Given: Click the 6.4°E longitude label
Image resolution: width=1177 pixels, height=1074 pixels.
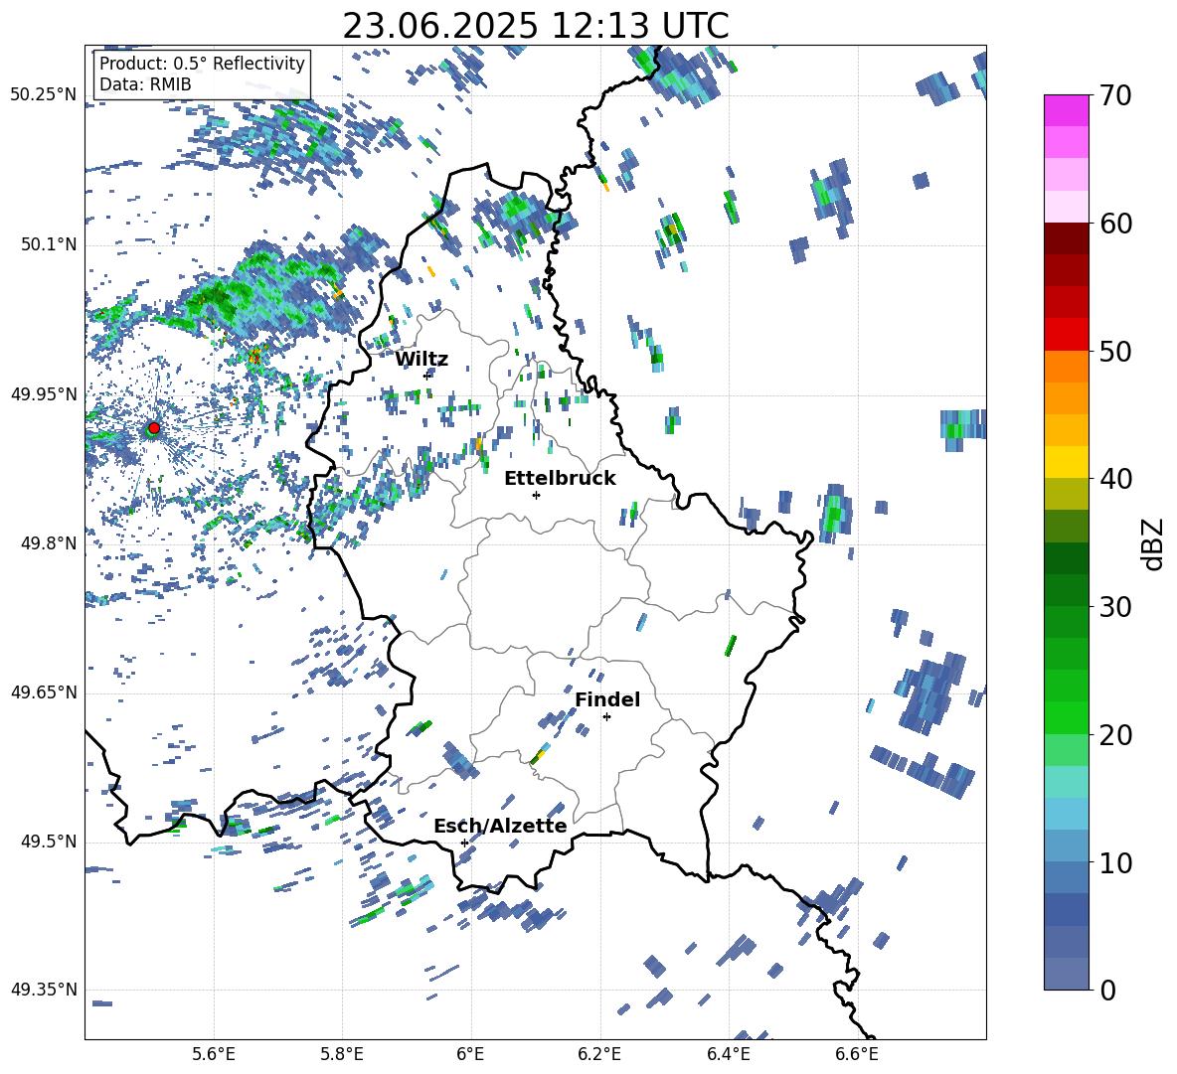Looking at the screenshot, I should 728,1054.
